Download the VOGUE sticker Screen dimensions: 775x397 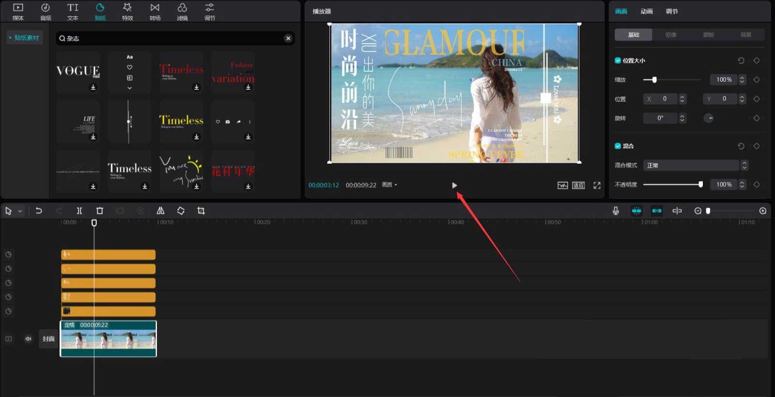point(93,87)
